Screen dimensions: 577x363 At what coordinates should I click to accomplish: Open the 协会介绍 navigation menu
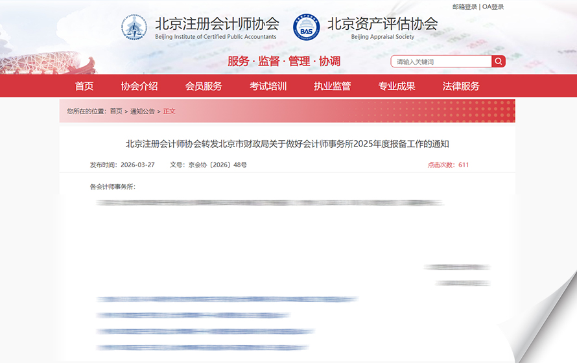tap(139, 86)
